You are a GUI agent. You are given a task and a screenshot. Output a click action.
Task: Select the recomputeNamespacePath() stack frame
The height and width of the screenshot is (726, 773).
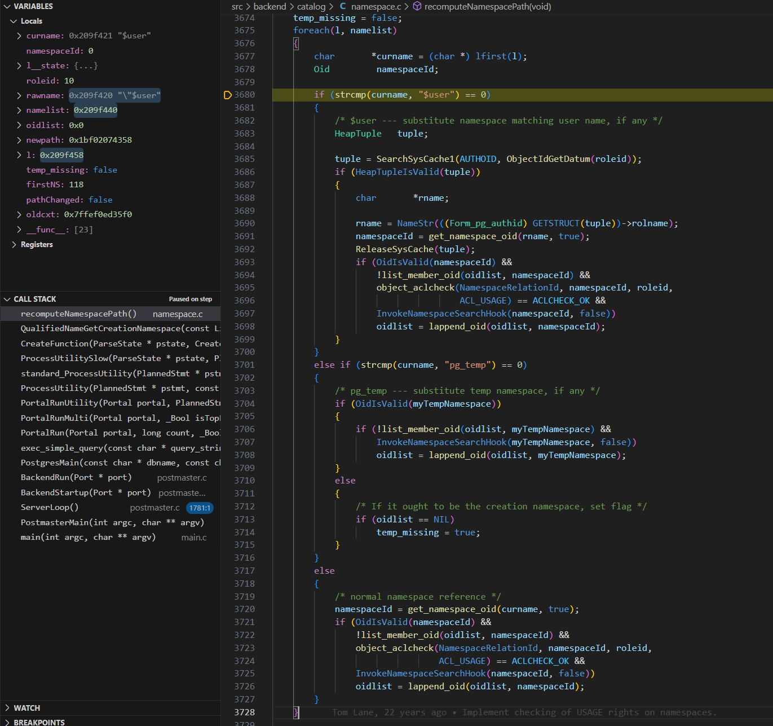click(x=78, y=314)
